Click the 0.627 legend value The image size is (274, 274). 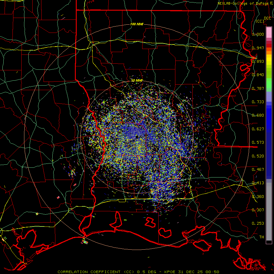point(258,129)
